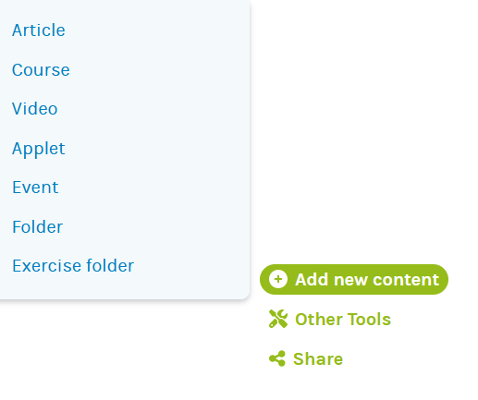Image resolution: width=478 pixels, height=400 pixels.
Task: Click the Other Tools text label
Action: (343, 319)
